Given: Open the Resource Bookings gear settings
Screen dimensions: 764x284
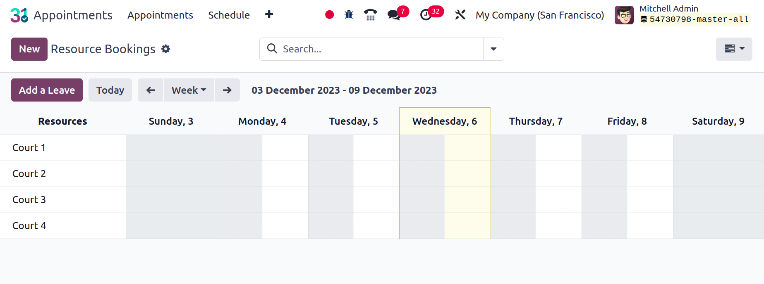Looking at the screenshot, I should [x=166, y=49].
